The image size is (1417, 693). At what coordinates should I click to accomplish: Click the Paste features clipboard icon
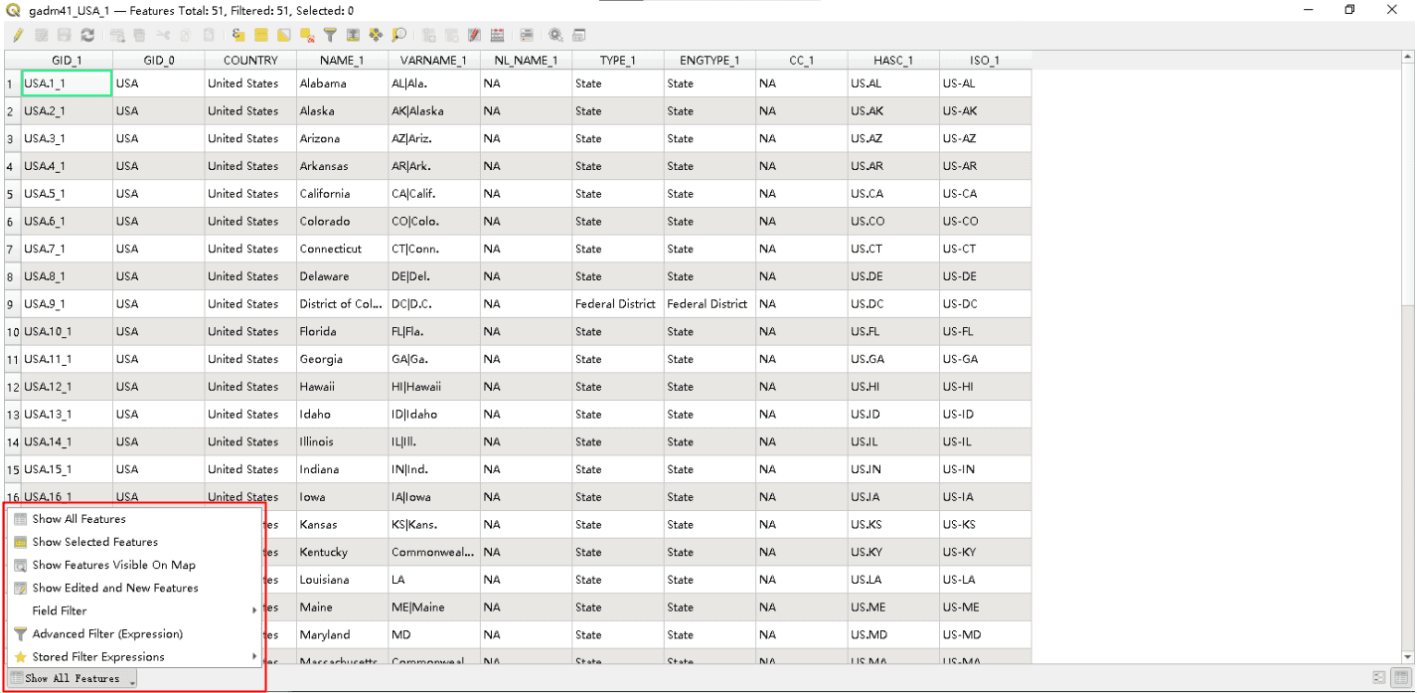[x=209, y=35]
